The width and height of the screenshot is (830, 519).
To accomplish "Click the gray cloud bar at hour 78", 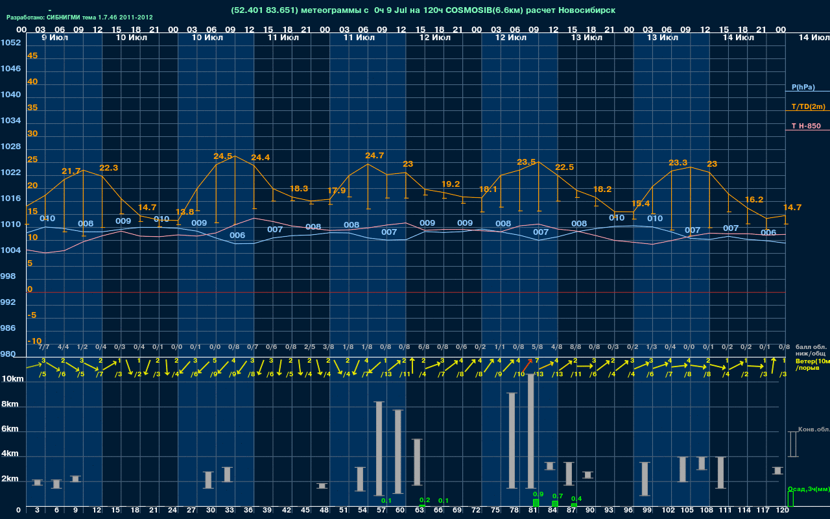I will point(512,441).
